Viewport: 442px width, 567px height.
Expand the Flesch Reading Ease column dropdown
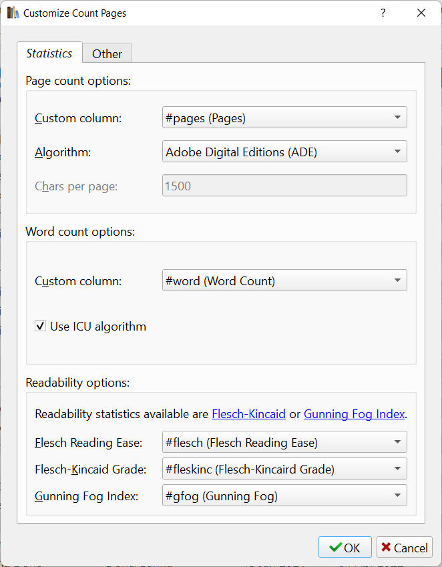click(284, 442)
